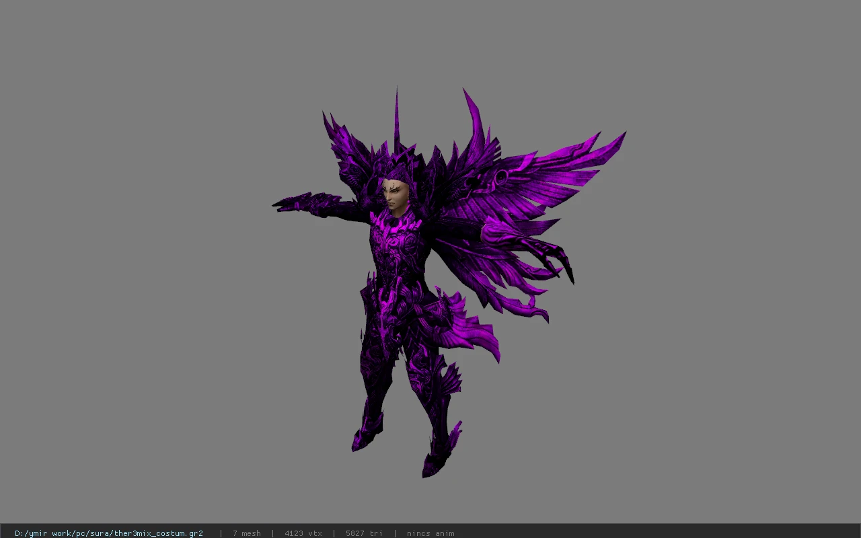Click the "nincs anim" status entry

[430, 533]
